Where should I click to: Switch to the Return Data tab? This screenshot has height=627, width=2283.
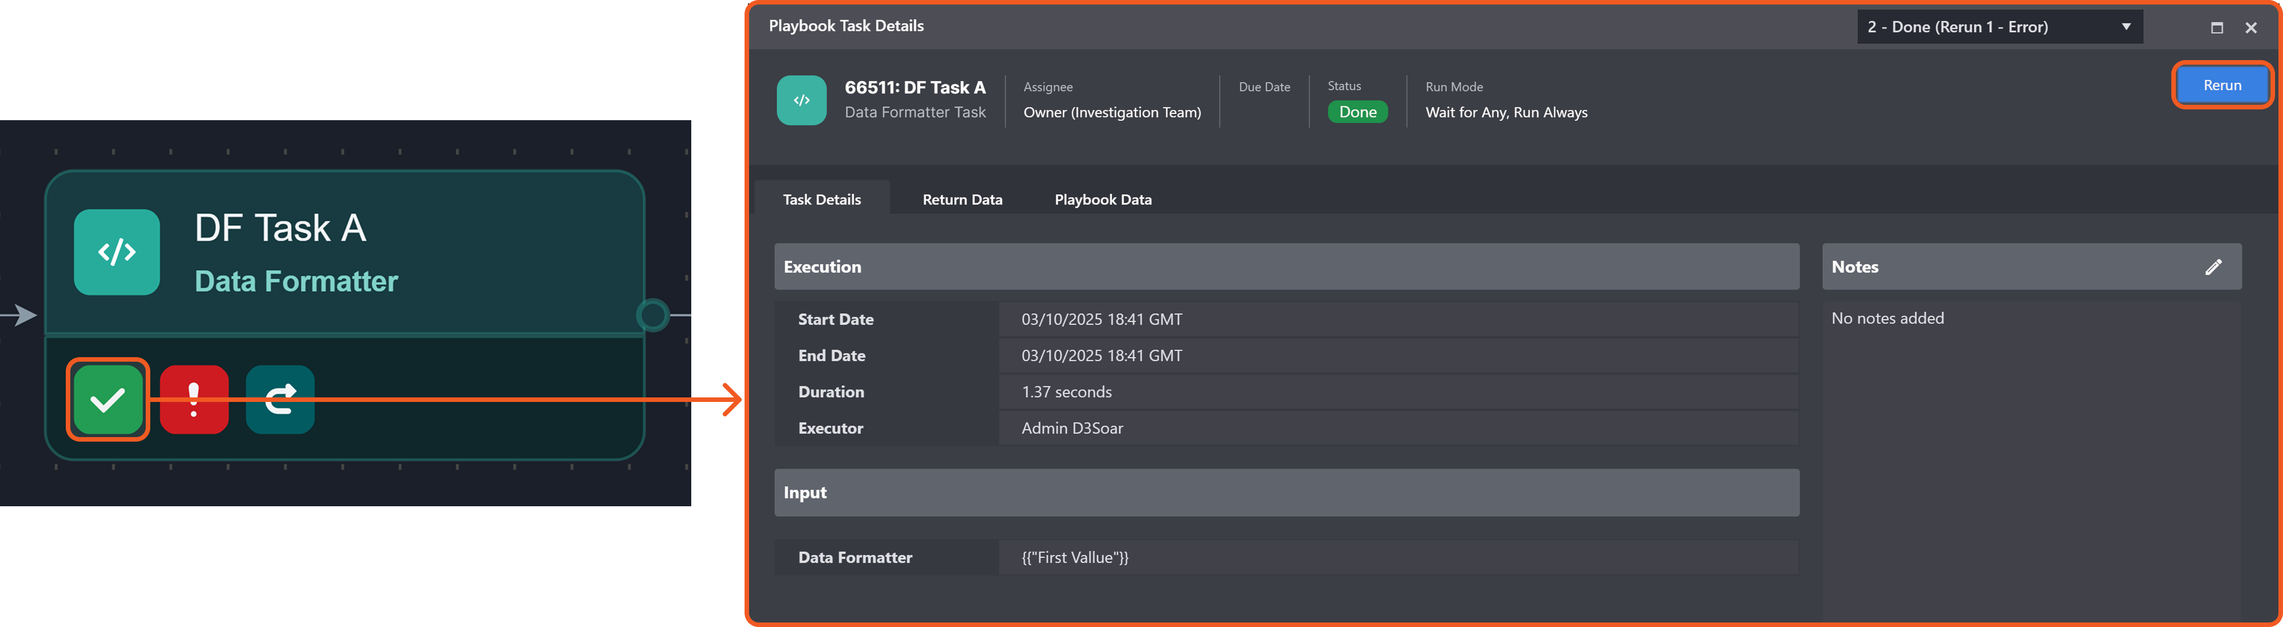tap(962, 199)
